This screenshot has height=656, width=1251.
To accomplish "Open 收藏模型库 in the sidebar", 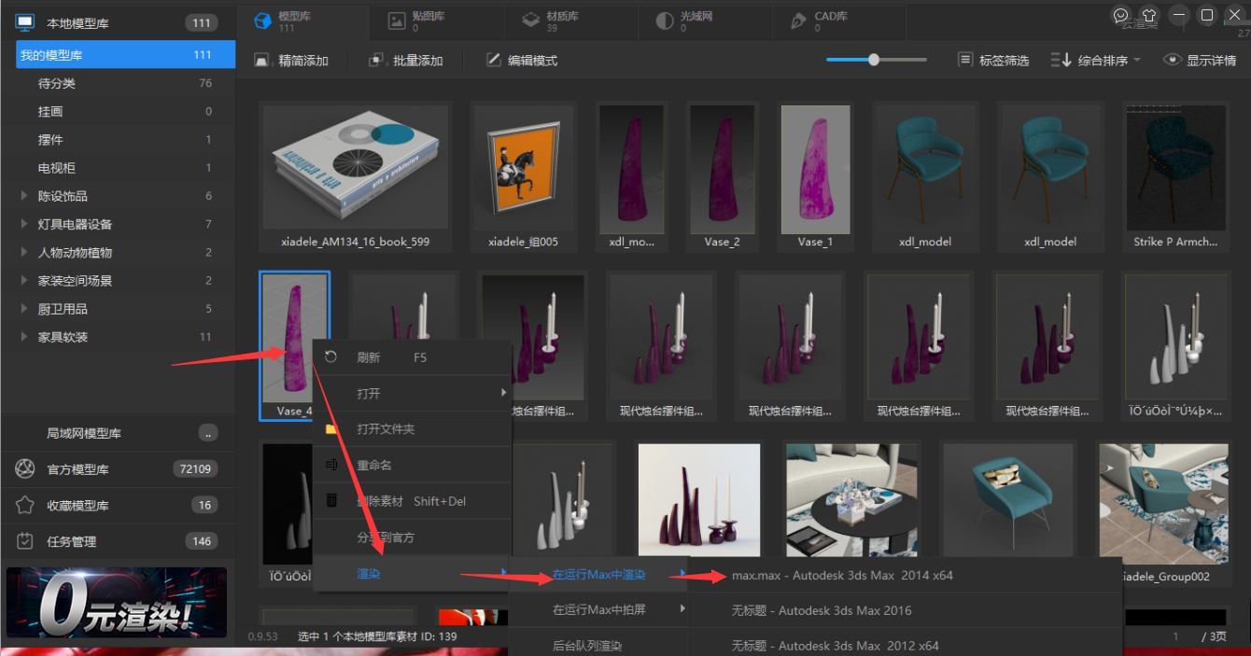I will click(118, 505).
